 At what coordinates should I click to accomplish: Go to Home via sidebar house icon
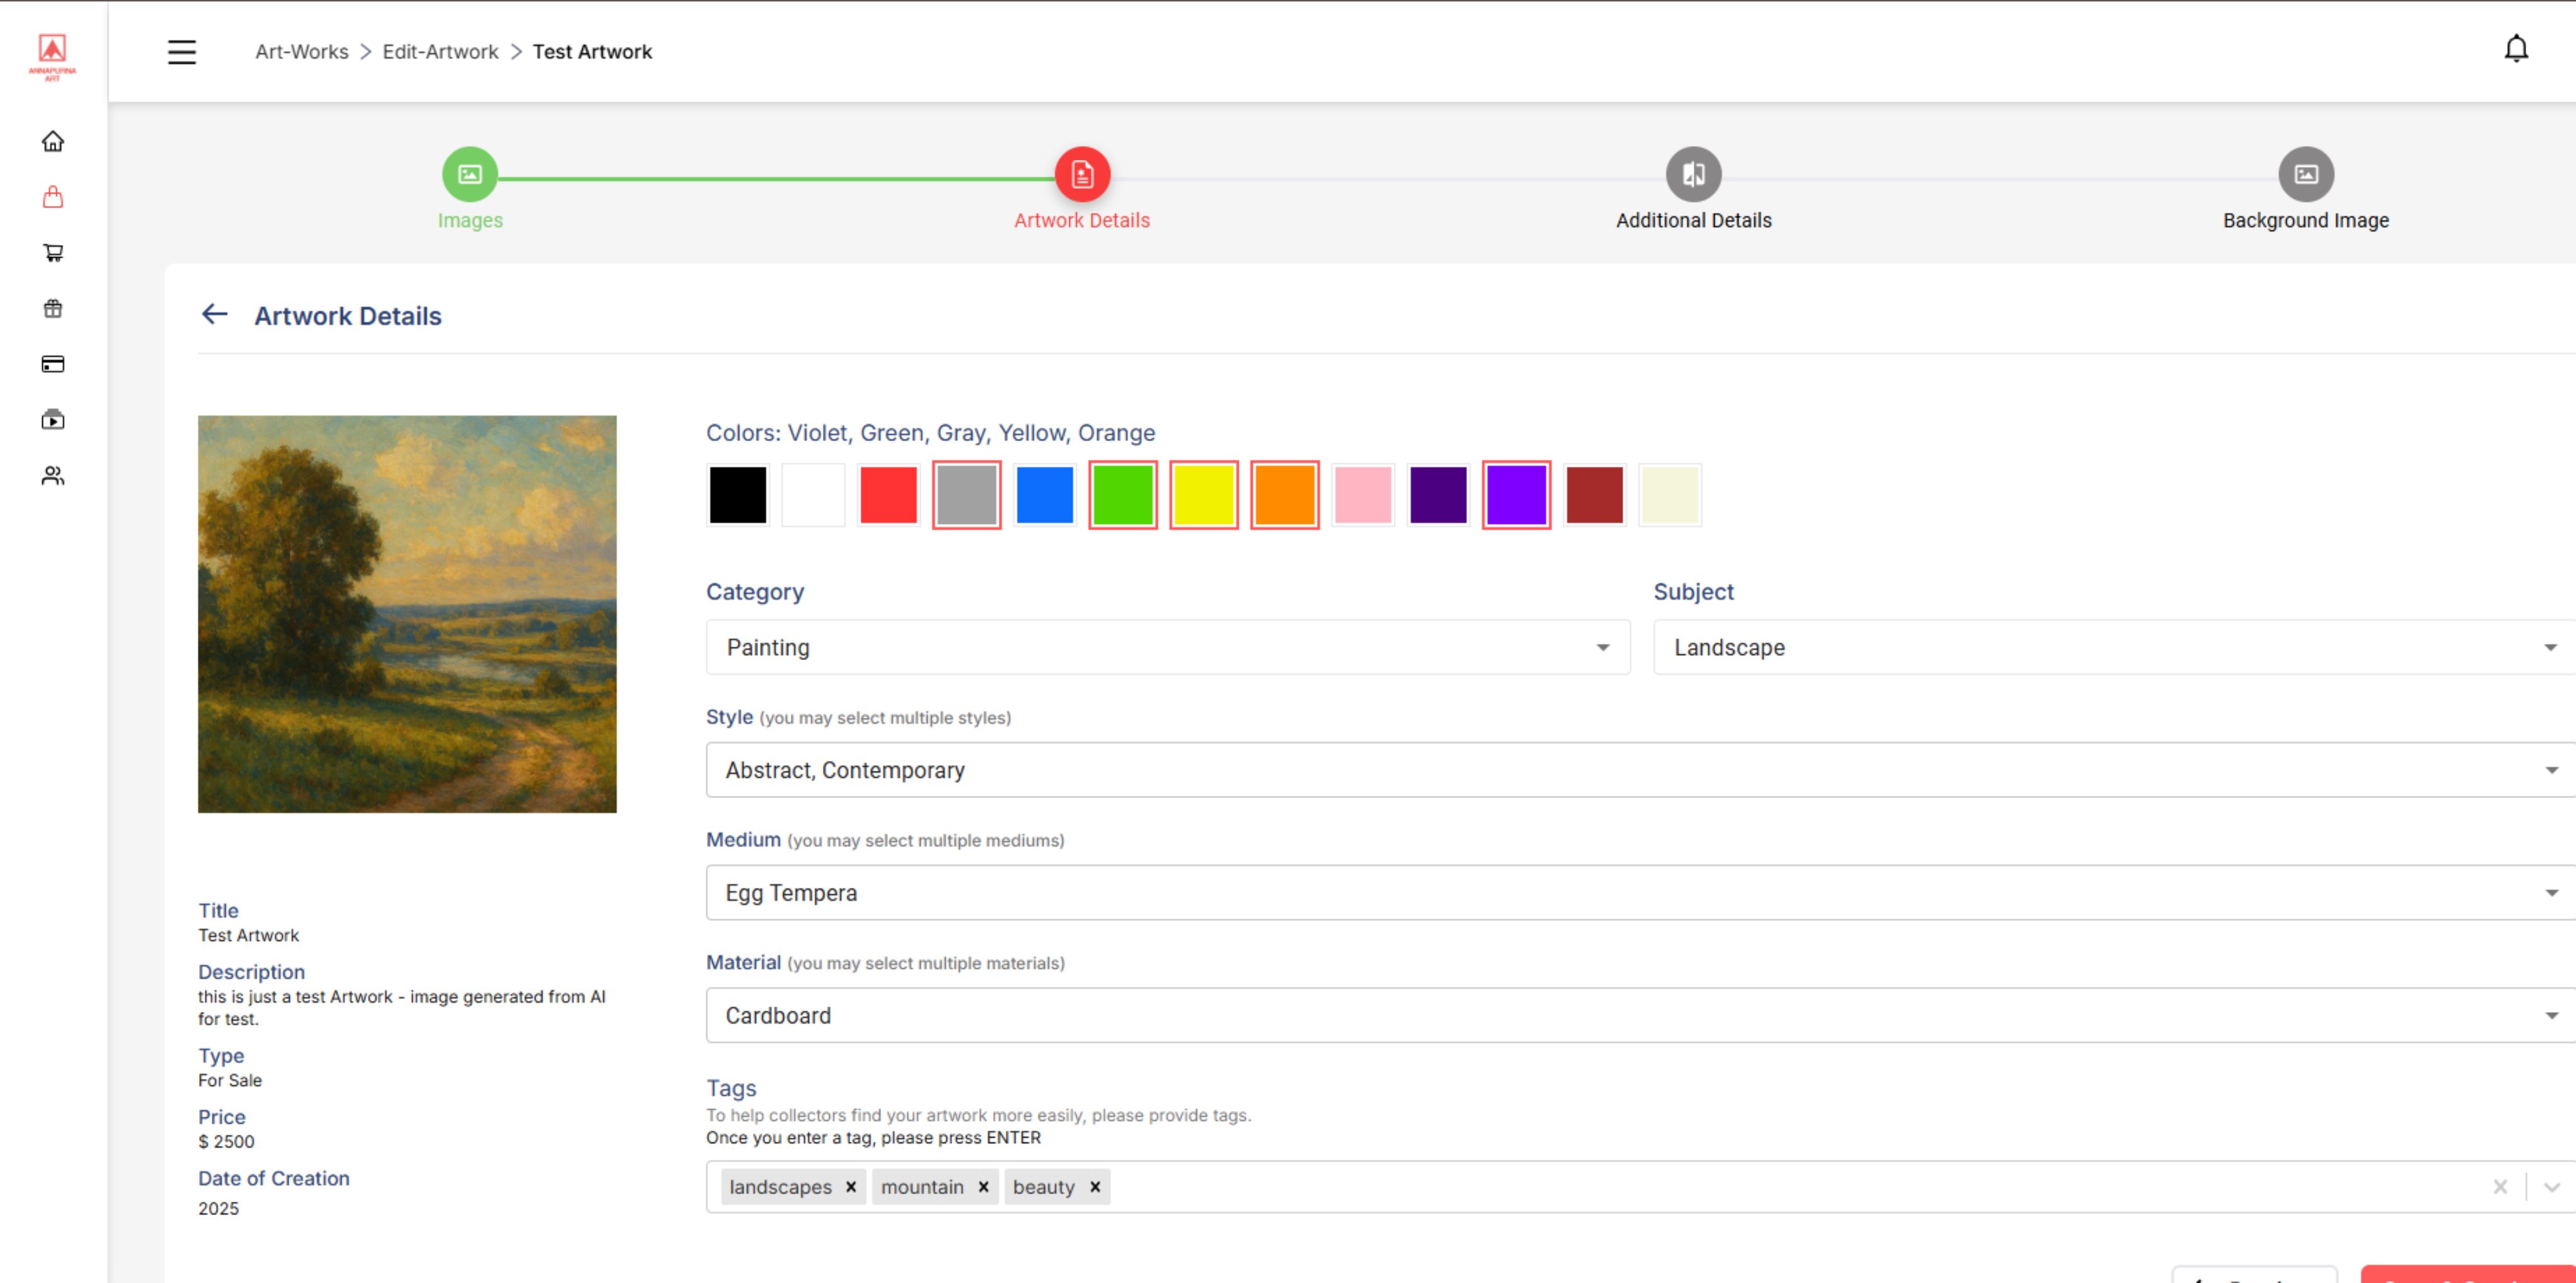pyautogui.click(x=53, y=141)
